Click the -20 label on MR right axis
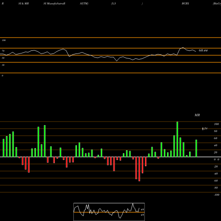This screenshot has width=221, height=221. click(x=216, y=167)
